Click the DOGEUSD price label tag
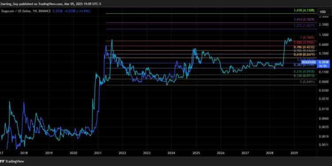The height and width of the screenshot is (166, 332). (x=309, y=62)
